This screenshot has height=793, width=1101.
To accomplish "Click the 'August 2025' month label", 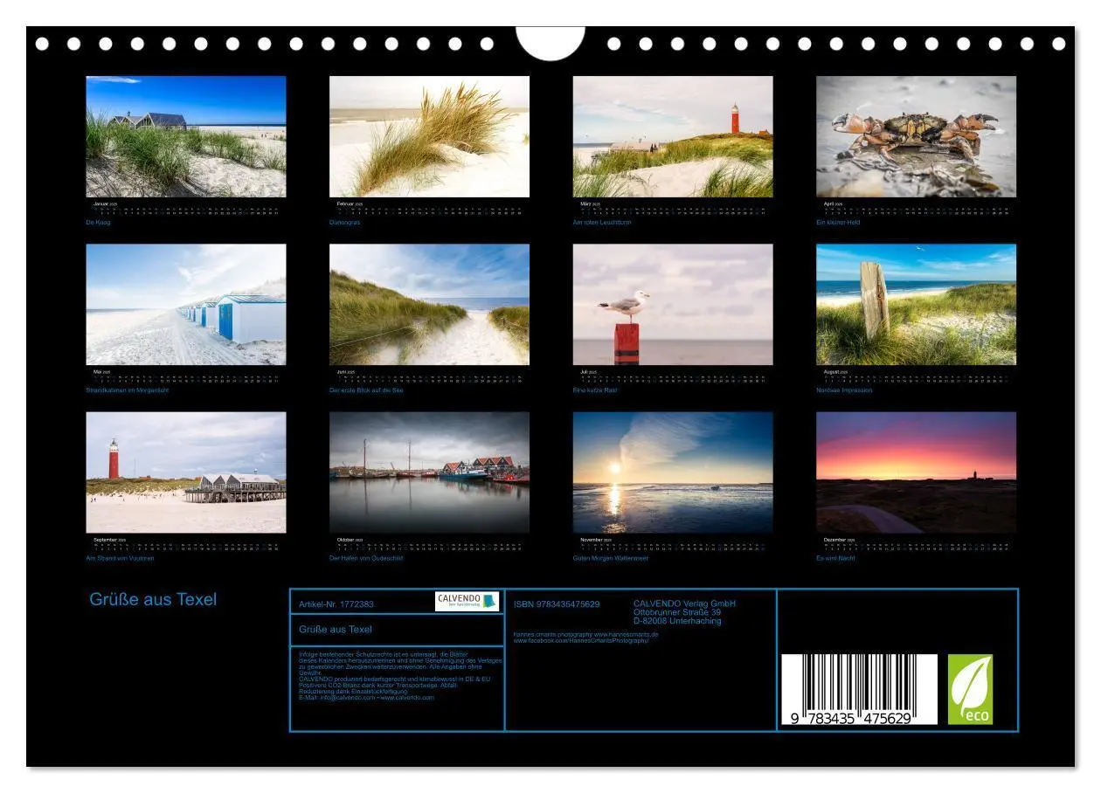I will 836,371.
